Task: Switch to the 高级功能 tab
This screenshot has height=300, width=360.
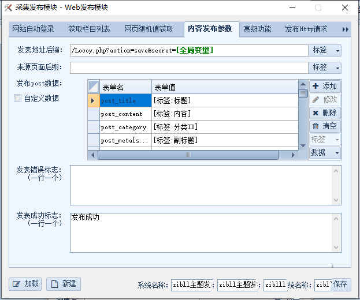Action: click(257, 29)
